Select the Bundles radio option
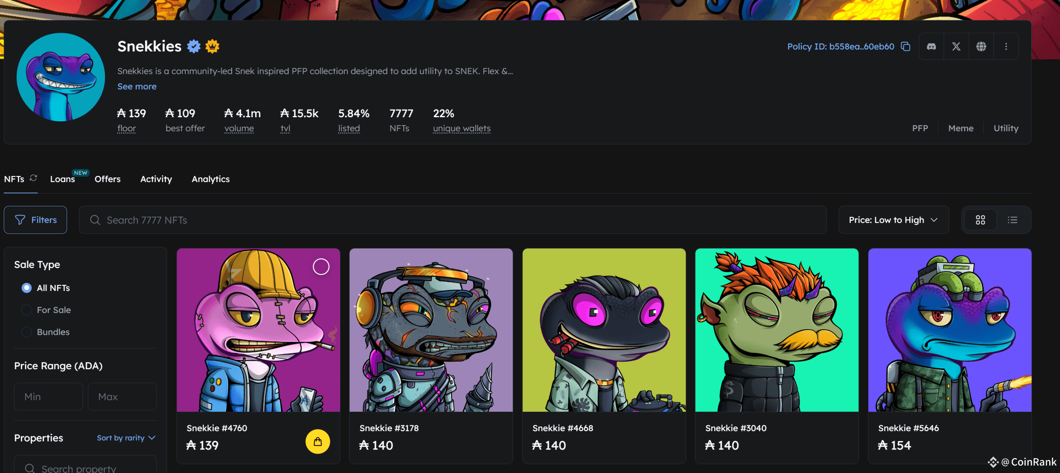Image resolution: width=1060 pixels, height=473 pixels. tap(26, 332)
